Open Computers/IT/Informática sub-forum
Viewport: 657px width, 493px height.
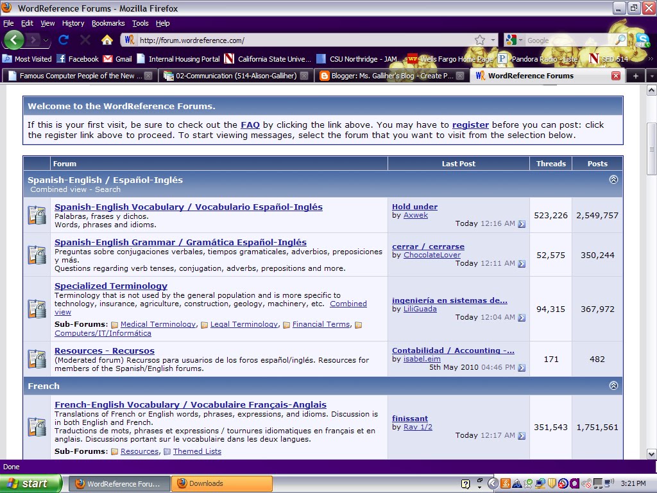tap(103, 333)
